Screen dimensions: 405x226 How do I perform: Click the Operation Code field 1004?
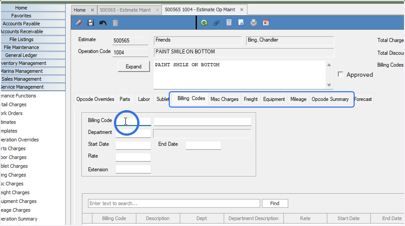(x=130, y=53)
